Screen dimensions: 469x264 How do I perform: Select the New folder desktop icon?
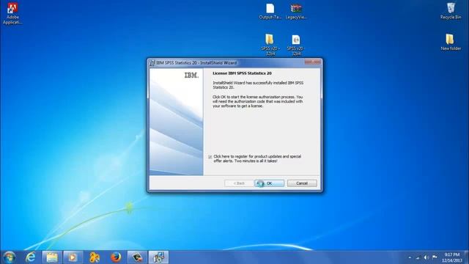pyautogui.click(x=451, y=42)
